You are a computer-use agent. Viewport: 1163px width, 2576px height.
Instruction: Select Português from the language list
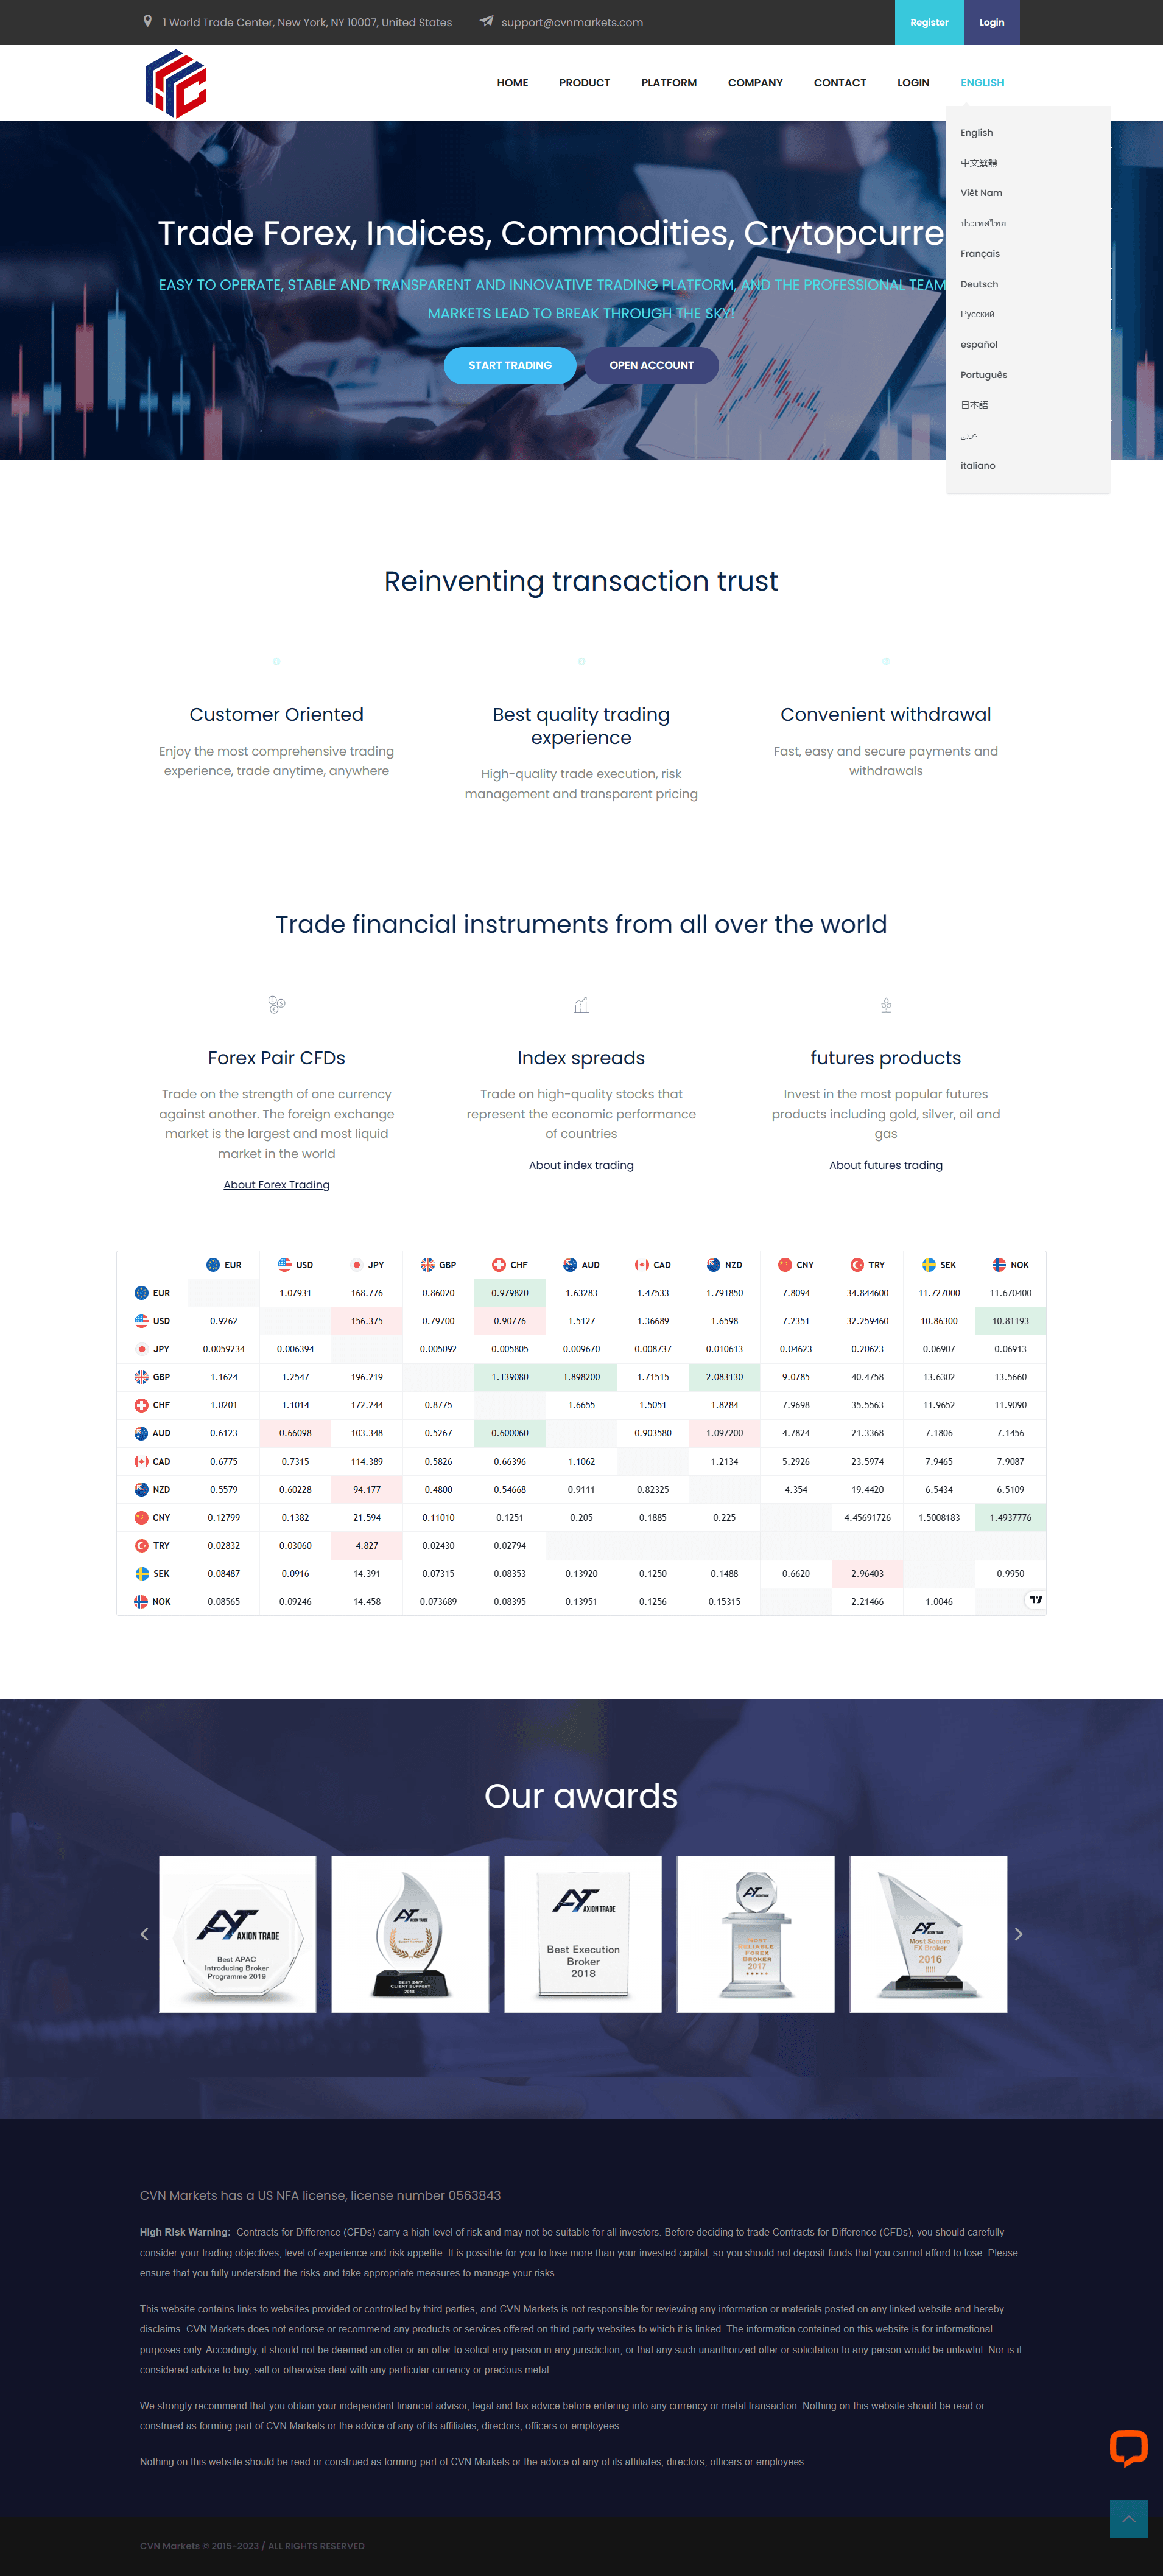coord(983,374)
